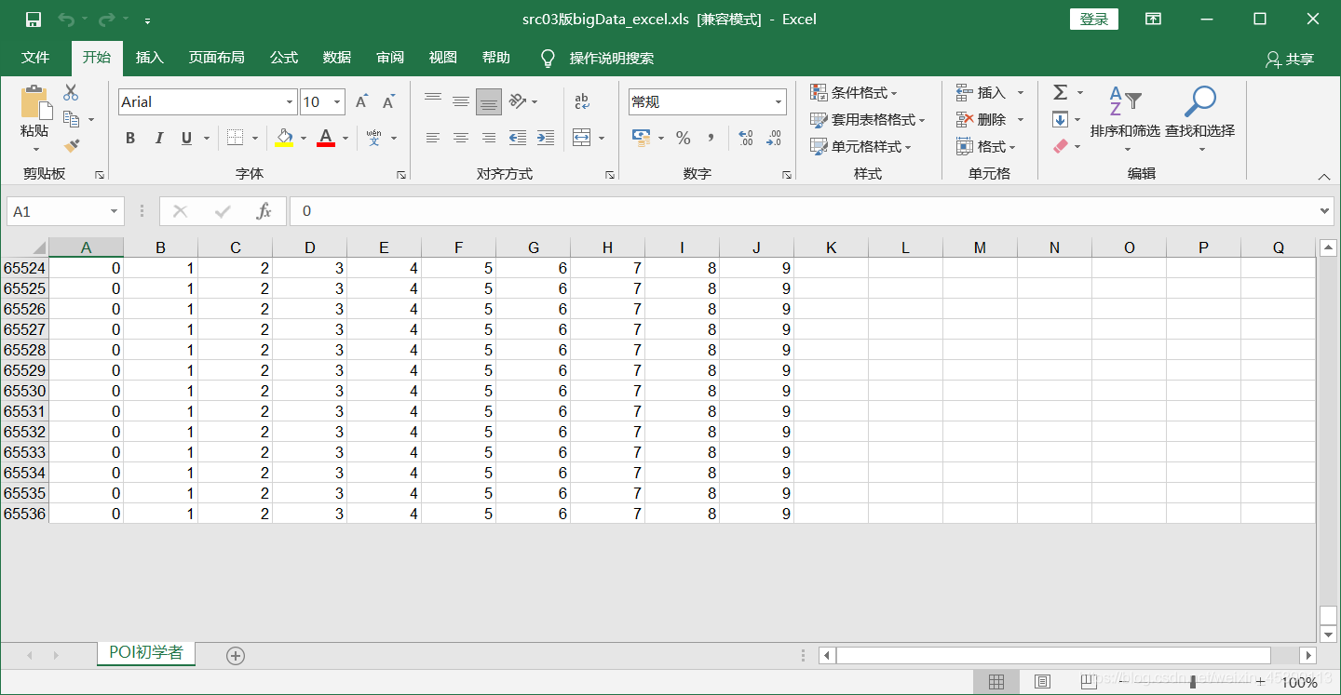Open 套用表格格式 table styles menu
Screen dimensions: 1341x695
point(868,120)
